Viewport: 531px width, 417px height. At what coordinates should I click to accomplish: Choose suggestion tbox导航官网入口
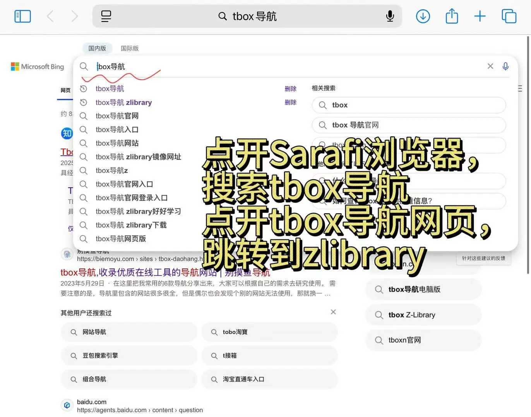click(x=124, y=184)
